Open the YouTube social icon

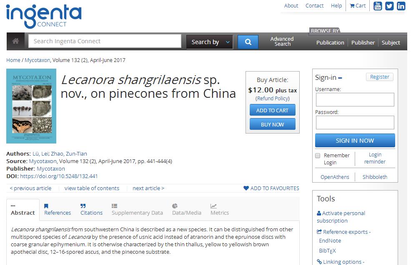(377, 6)
